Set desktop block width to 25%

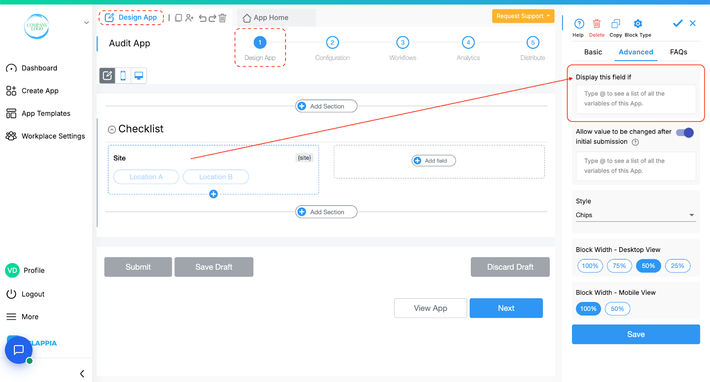tap(678, 266)
